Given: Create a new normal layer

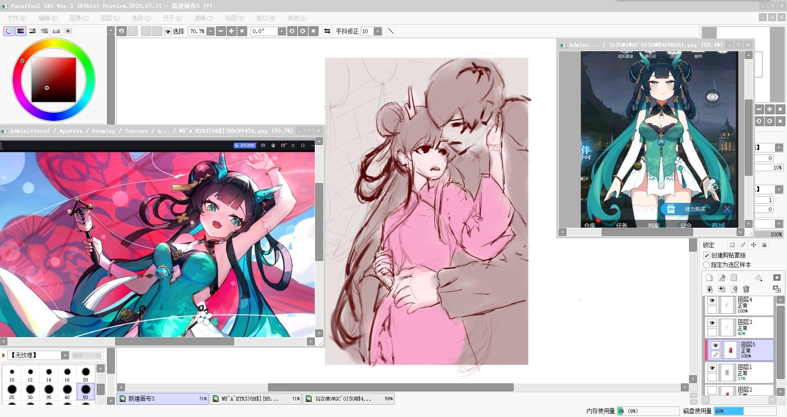Looking at the screenshot, I should click(709, 278).
